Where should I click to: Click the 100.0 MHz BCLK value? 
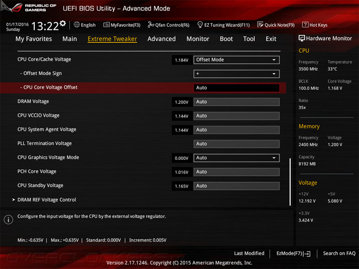point(309,88)
